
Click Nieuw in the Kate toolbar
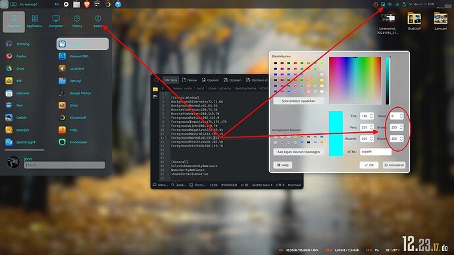pos(189,80)
